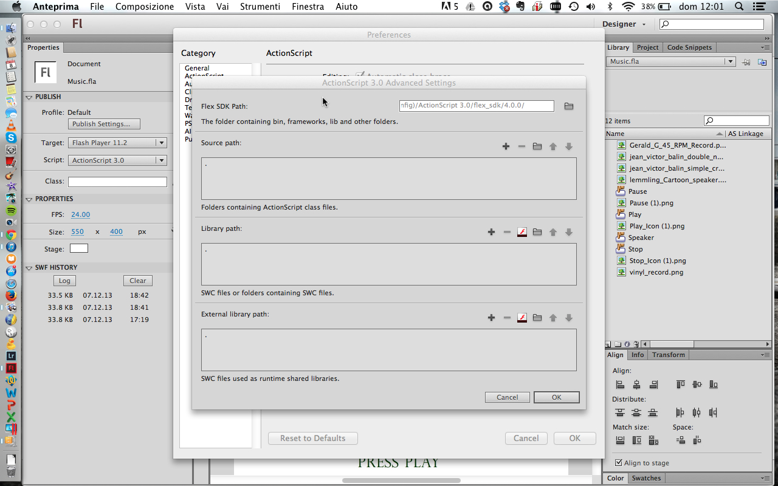Browse to folder for Library path

point(537,232)
